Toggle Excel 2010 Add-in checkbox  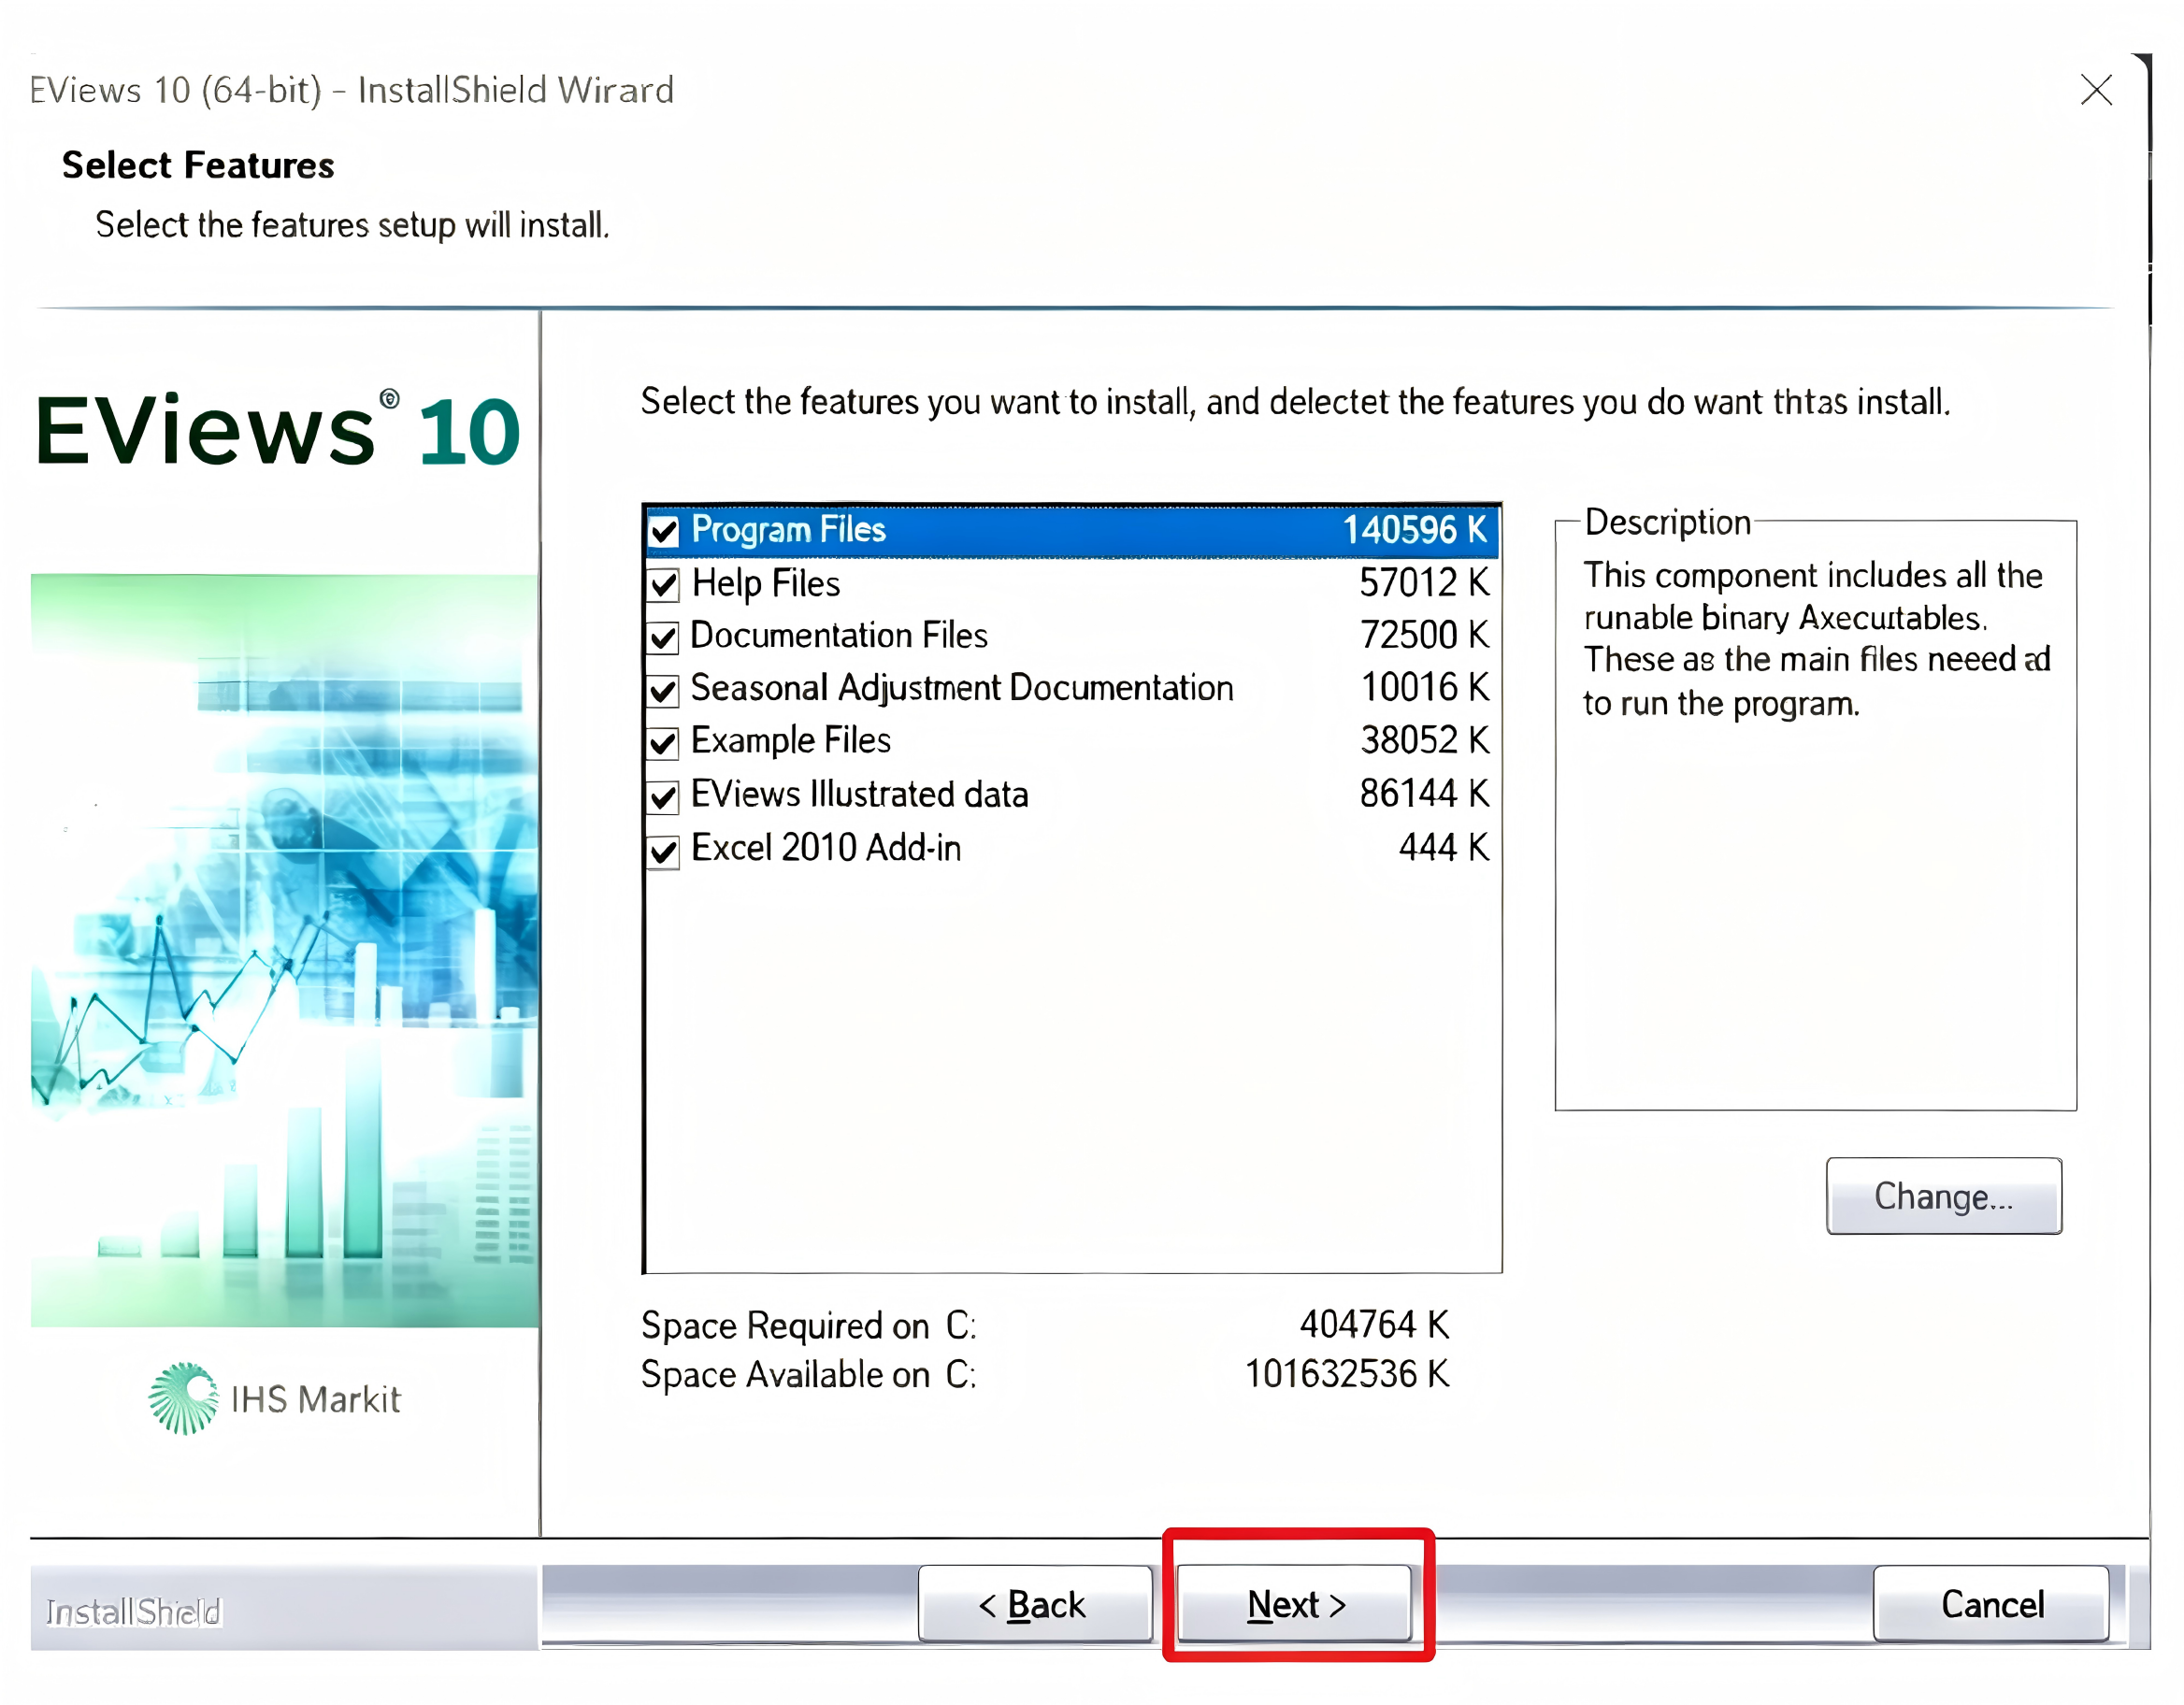point(664,850)
